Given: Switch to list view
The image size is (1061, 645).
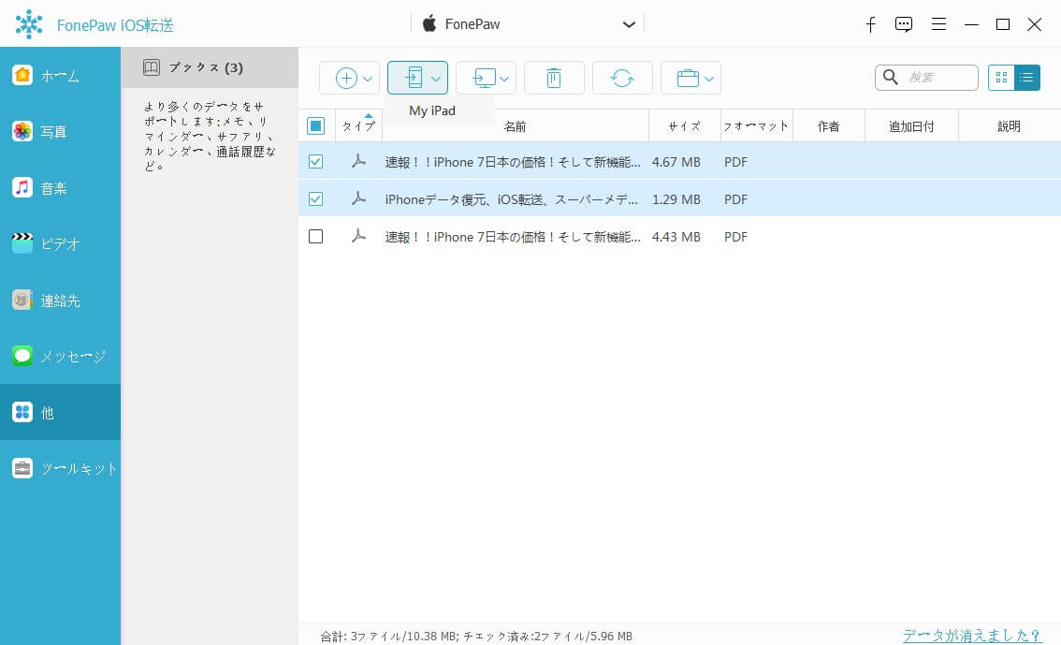Looking at the screenshot, I should (1026, 77).
